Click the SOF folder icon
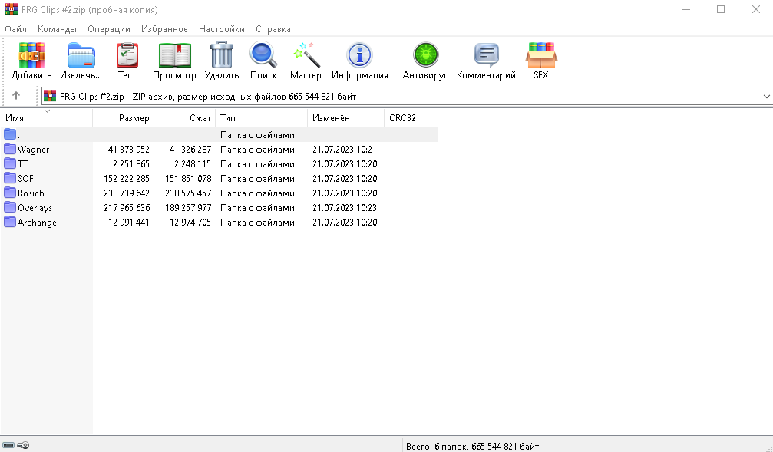The width and height of the screenshot is (773, 452). [x=10, y=178]
